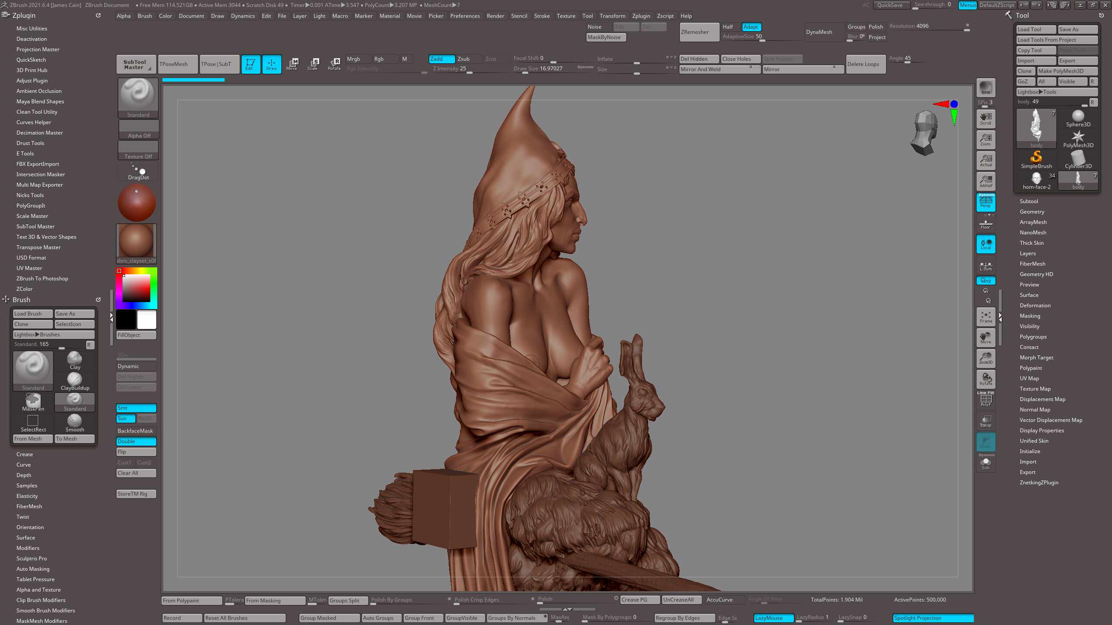
Task: Expand the Auto Masking brush section
Action: tap(33, 569)
